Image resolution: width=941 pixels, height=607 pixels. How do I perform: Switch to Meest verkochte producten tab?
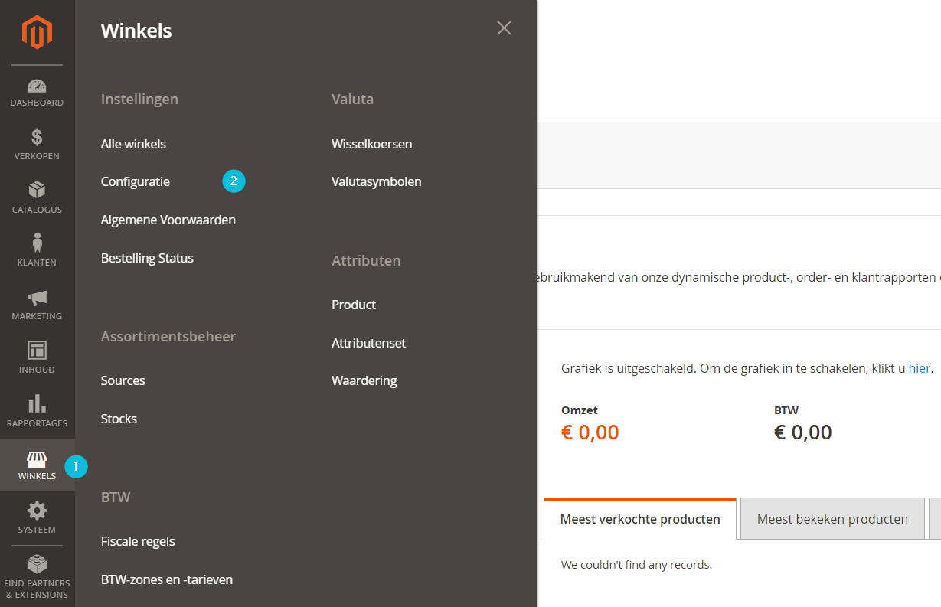point(640,518)
